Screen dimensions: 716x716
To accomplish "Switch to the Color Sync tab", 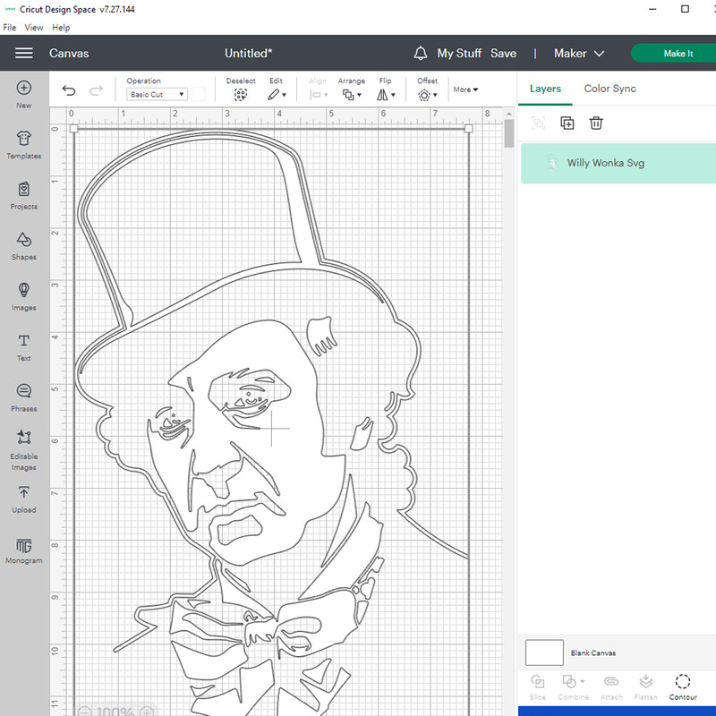I will click(609, 89).
